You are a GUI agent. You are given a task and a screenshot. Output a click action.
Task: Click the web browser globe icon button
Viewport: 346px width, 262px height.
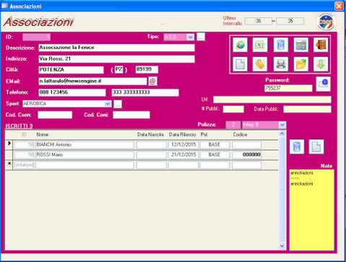click(240, 45)
